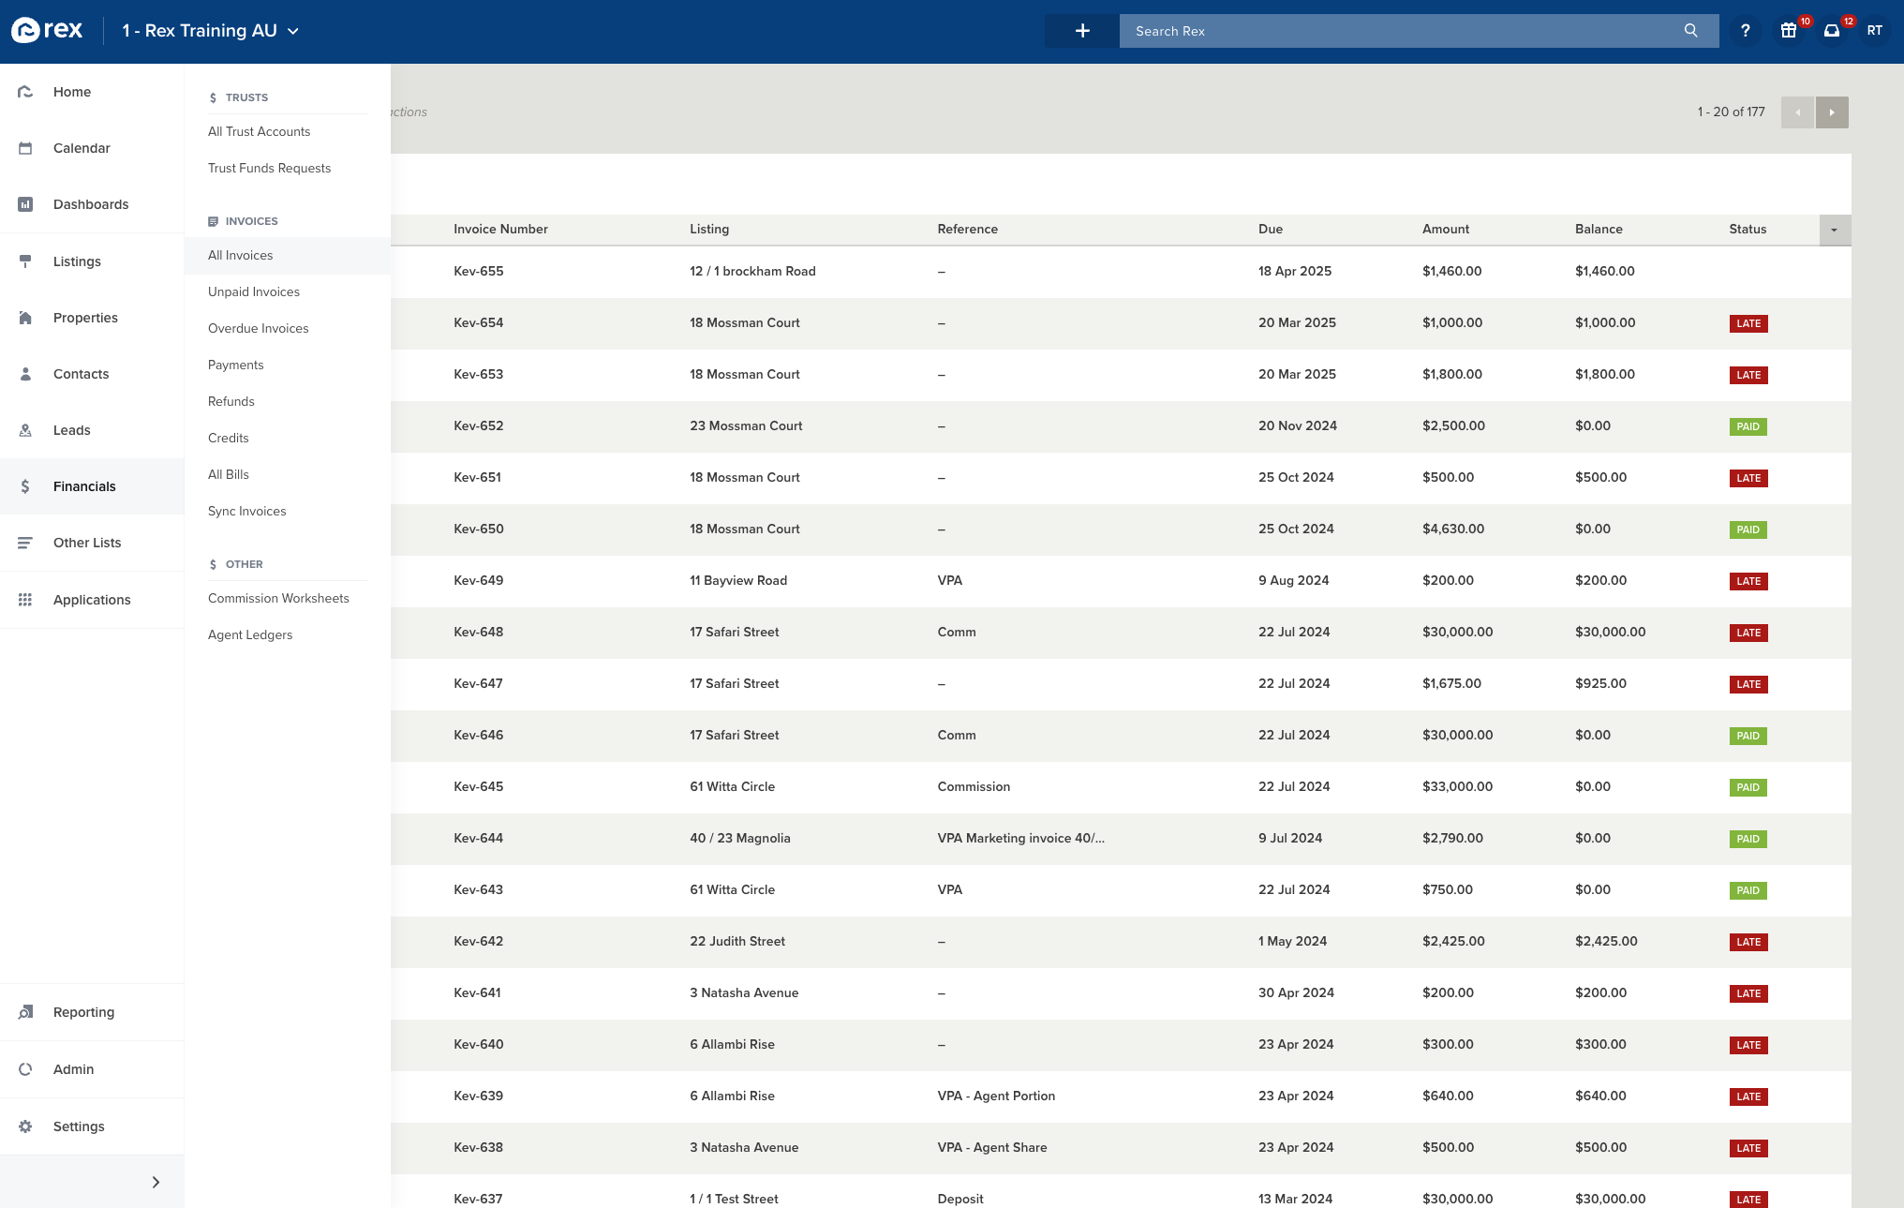Click the plus add-new button

[1082, 31]
